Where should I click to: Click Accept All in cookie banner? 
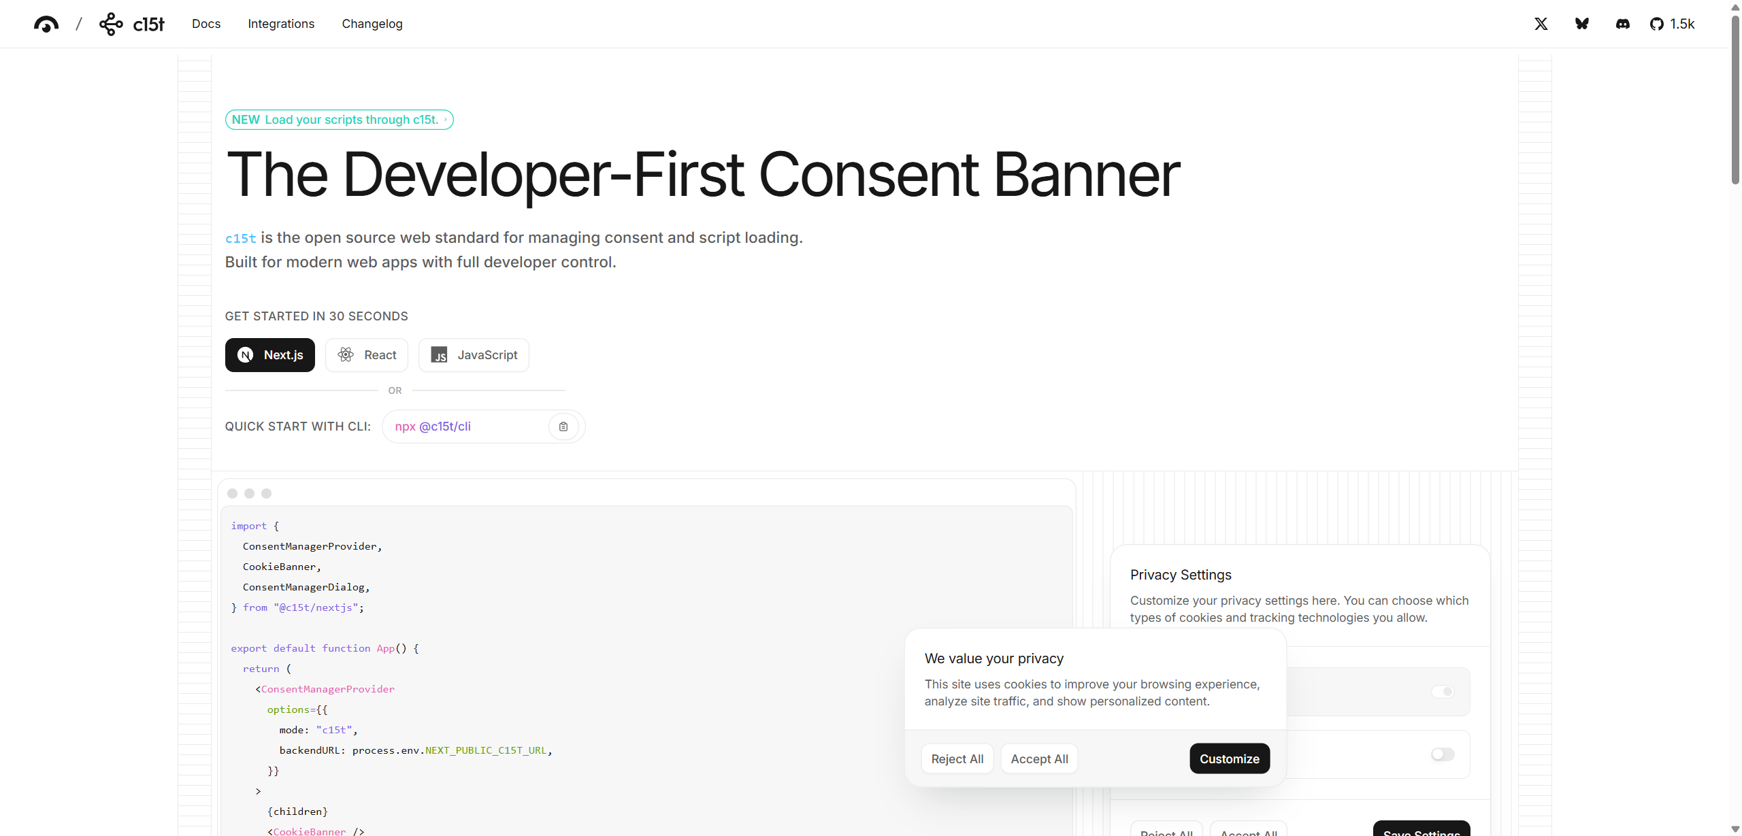[1039, 758]
